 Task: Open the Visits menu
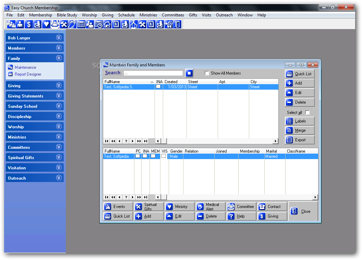[x=206, y=15]
